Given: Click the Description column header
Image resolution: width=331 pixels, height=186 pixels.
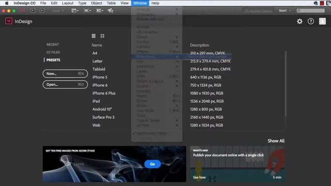Looking at the screenshot, I should tap(200, 45).
